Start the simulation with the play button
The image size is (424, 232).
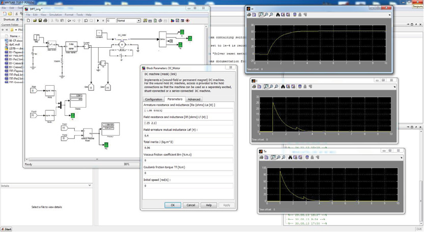coord(98,20)
